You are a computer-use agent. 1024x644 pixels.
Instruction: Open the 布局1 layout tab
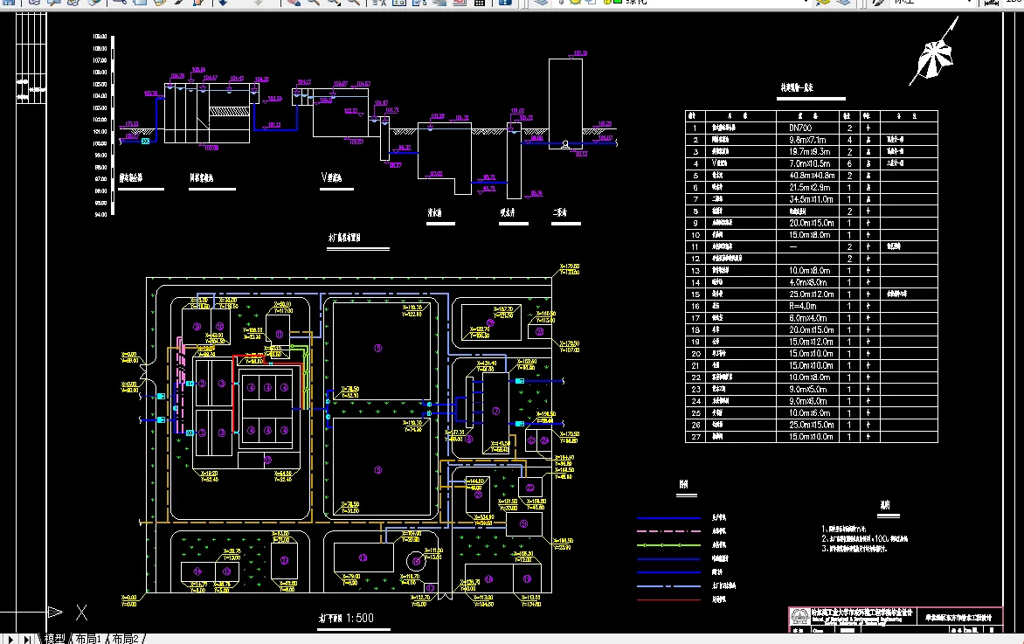pyautogui.click(x=88, y=639)
